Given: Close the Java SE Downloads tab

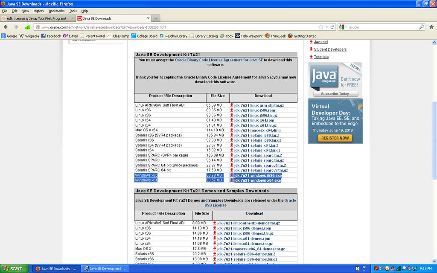Looking at the screenshot, I should (148, 18).
